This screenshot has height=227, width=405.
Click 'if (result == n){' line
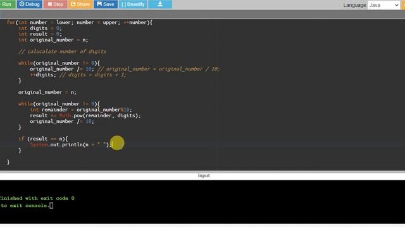pyautogui.click(x=43, y=139)
